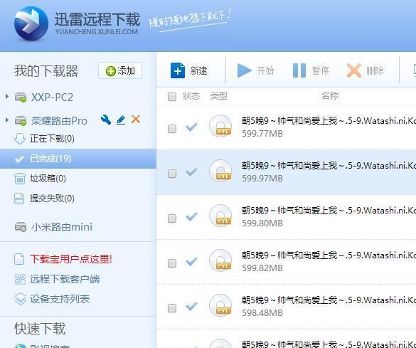Click the 提交失败 broken file icon
The width and height of the screenshot is (416, 348).
pos(19,199)
